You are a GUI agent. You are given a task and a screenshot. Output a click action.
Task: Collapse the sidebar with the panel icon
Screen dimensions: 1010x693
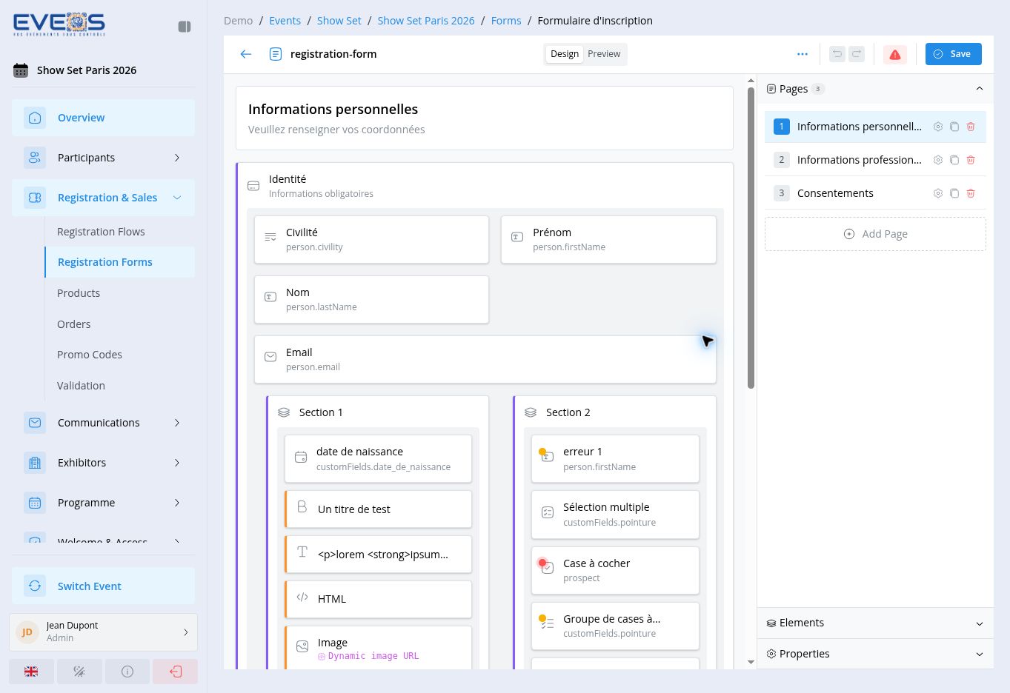185,27
